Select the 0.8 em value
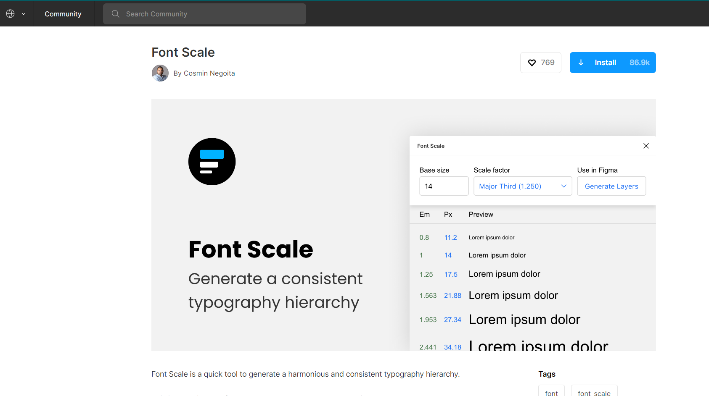The height and width of the screenshot is (396, 709). pos(424,238)
